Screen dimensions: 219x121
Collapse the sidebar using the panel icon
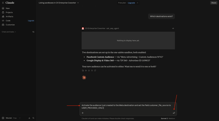[3, 3]
